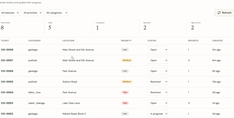Select ticket ID CIV-0002

(7, 114)
